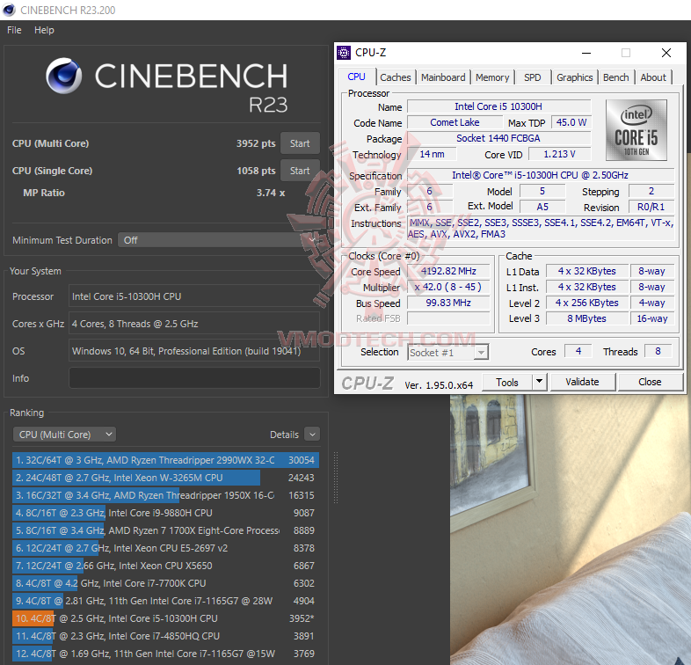Image resolution: width=691 pixels, height=665 pixels.
Task: Click the Processor field Intel Core i5-10300H CPU
Action: (194, 296)
